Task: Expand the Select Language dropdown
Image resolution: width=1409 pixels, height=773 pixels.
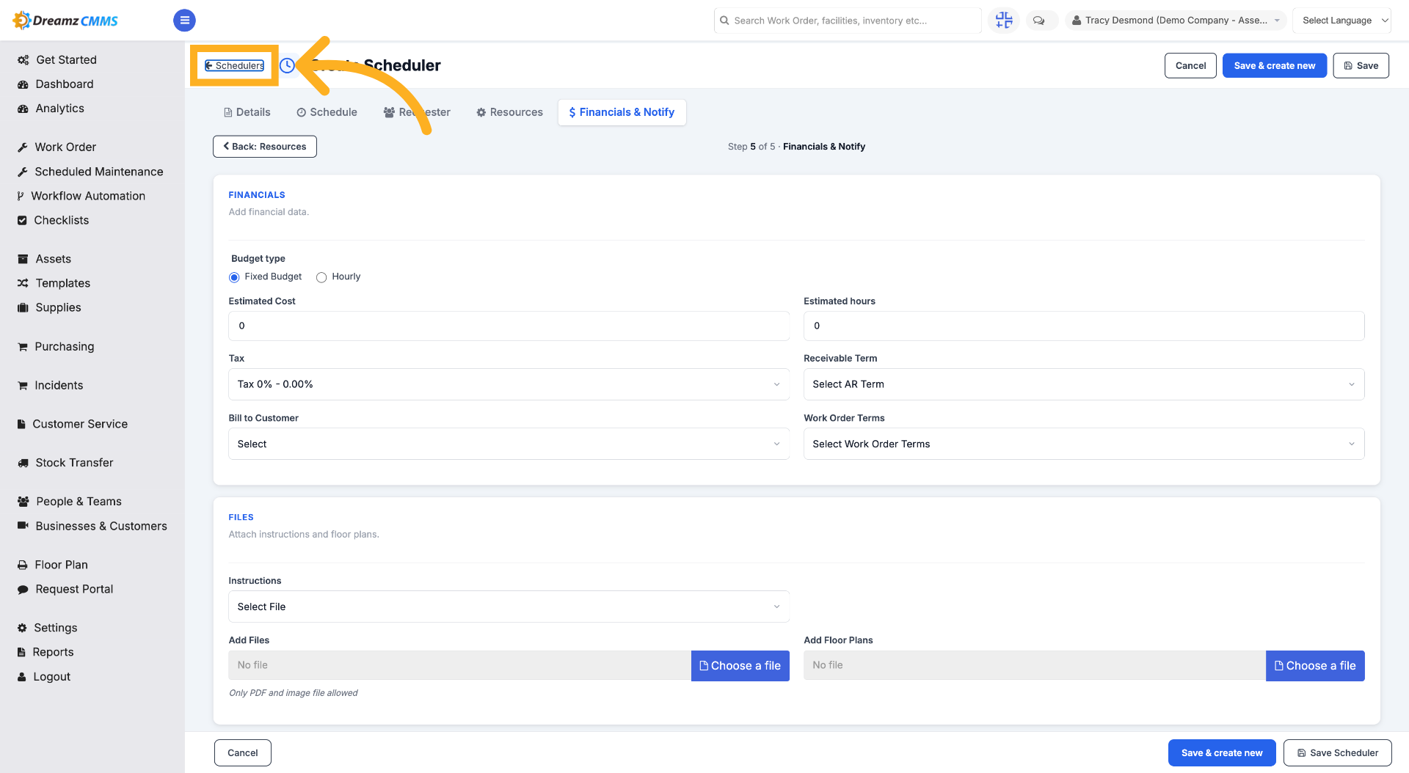Action: click(x=1341, y=21)
